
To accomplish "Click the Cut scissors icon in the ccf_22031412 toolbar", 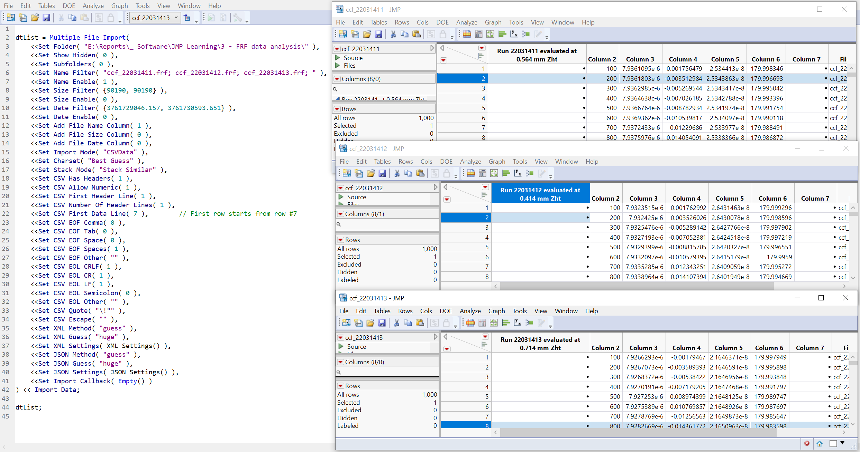I will point(397,173).
